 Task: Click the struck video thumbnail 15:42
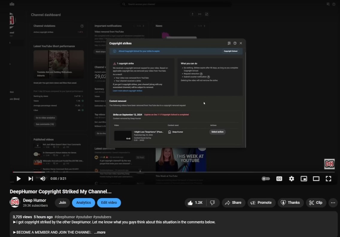coord(123,136)
